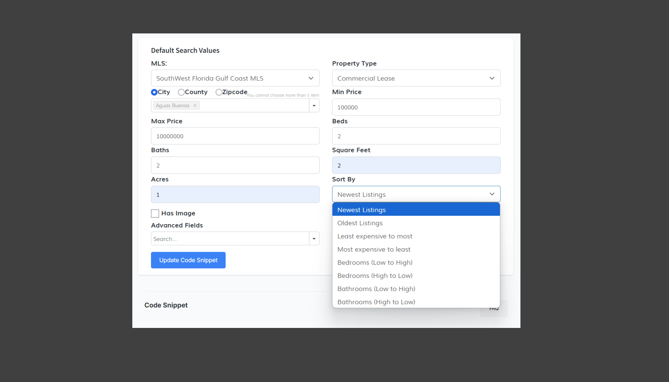Select the City radio button
The image size is (669, 382).
[154, 92]
